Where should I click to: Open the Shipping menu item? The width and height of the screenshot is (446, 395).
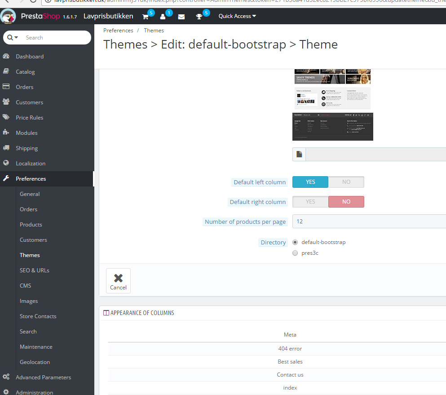27,148
